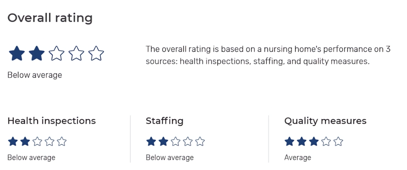407x170 pixels.
Task: Click the fourth star under Quality measures
Action: pyautogui.click(x=326, y=142)
